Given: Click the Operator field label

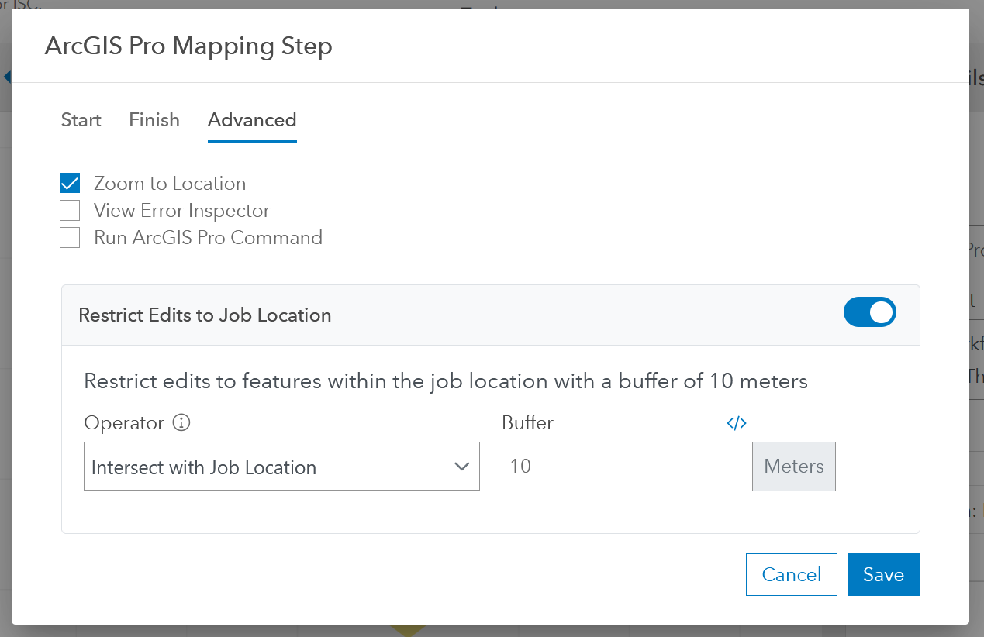Looking at the screenshot, I should 124,423.
